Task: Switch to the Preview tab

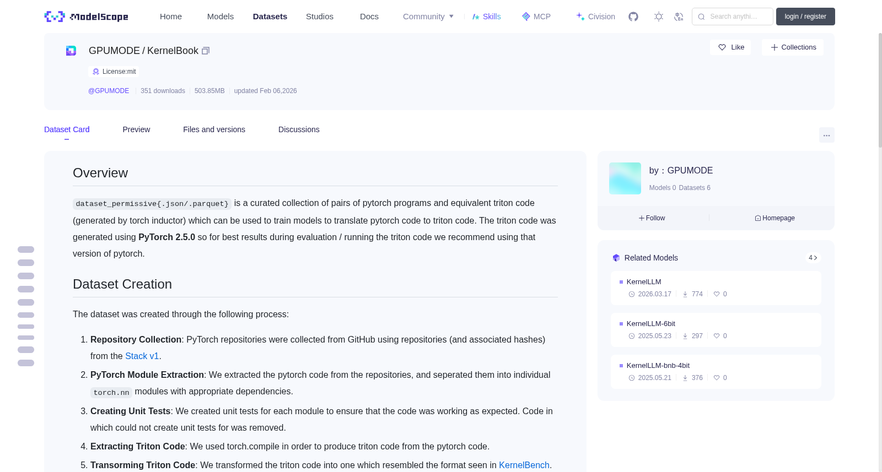Action: [136, 129]
